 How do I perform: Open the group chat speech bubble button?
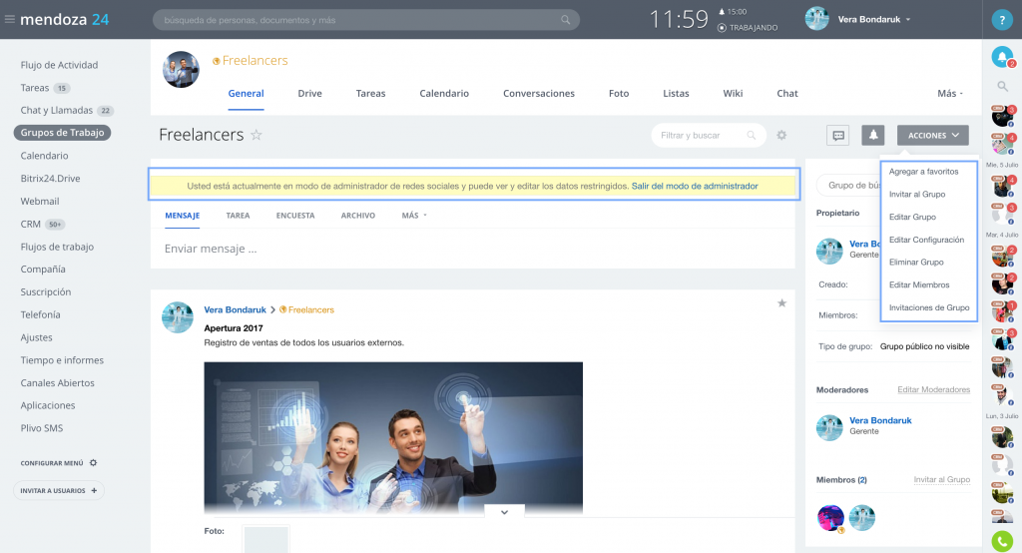pyautogui.click(x=838, y=135)
